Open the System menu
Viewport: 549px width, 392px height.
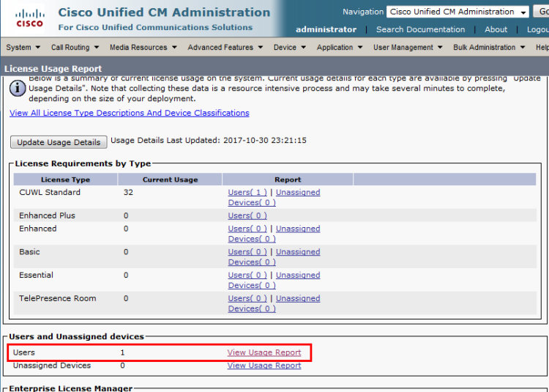[x=23, y=48]
